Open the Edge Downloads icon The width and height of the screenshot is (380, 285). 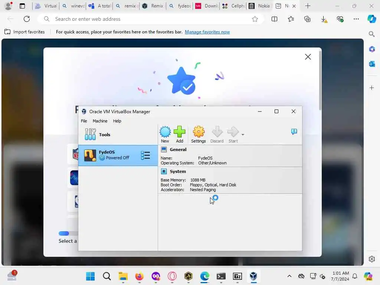click(x=324, y=19)
